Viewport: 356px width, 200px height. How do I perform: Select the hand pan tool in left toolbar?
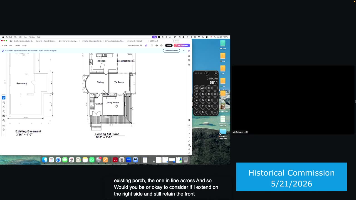[4, 98]
